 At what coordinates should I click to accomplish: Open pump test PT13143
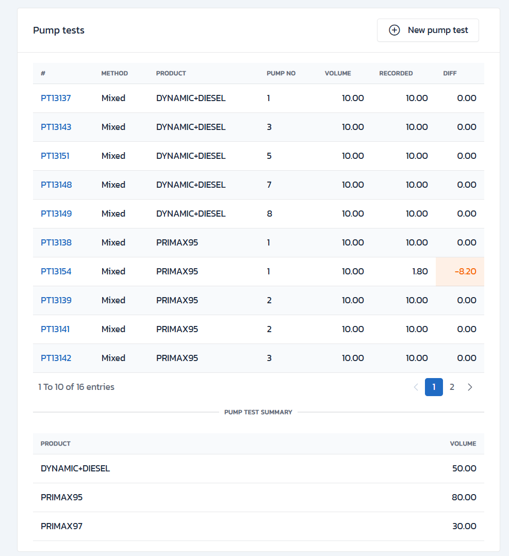coord(56,127)
